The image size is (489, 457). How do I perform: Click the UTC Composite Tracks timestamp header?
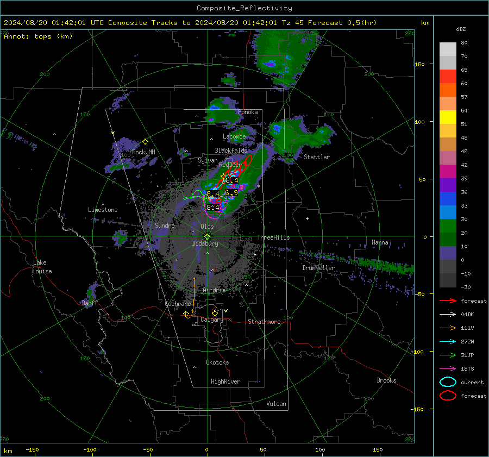(190, 23)
